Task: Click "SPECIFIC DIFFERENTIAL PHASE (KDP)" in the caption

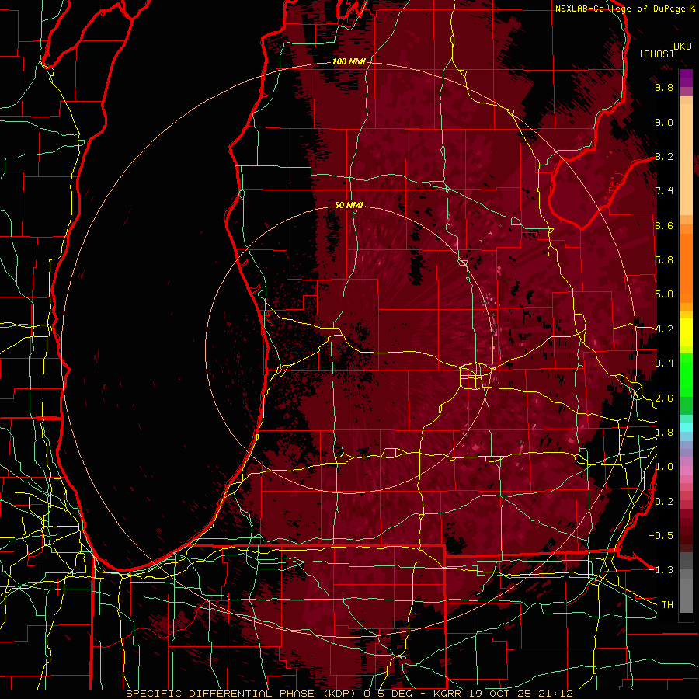Action: click(243, 694)
